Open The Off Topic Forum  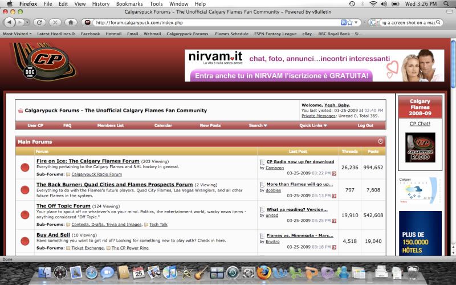[63, 206]
